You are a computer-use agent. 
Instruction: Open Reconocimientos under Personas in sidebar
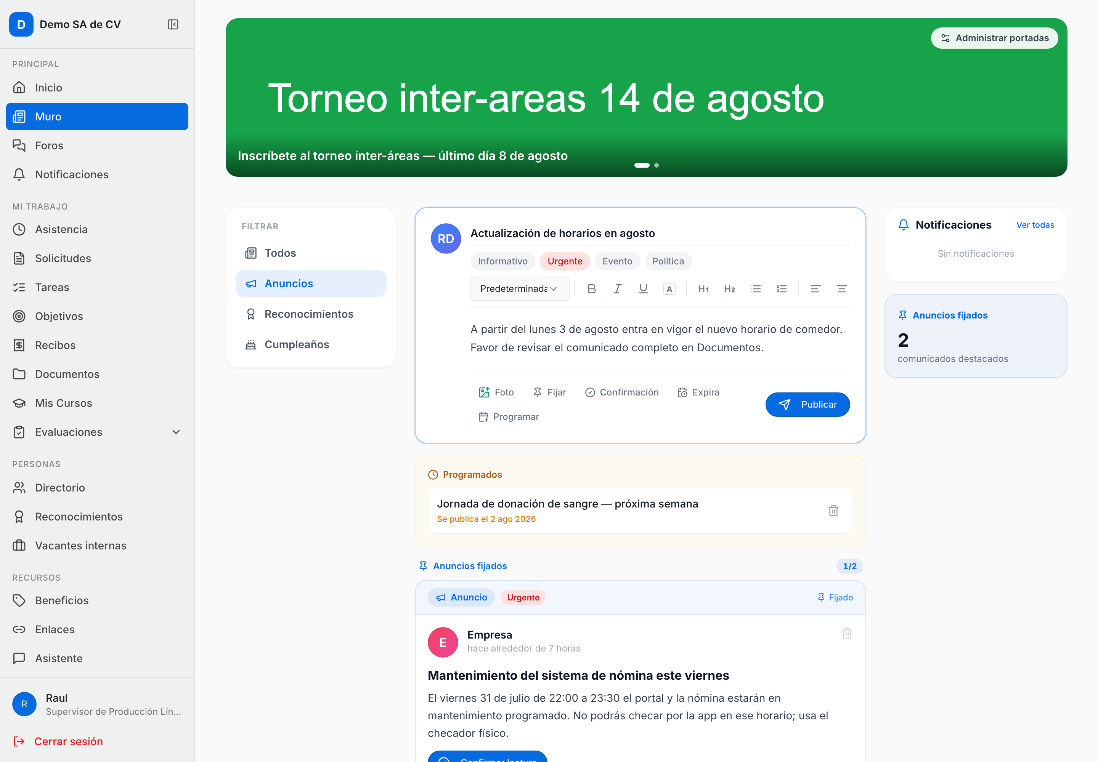[97, 517]
